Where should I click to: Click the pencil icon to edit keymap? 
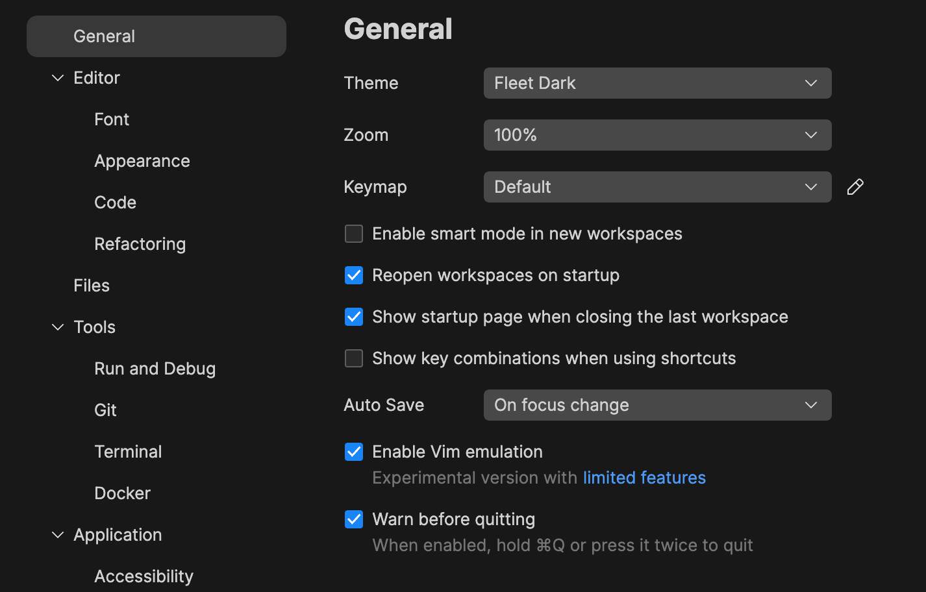pos(855,187)
